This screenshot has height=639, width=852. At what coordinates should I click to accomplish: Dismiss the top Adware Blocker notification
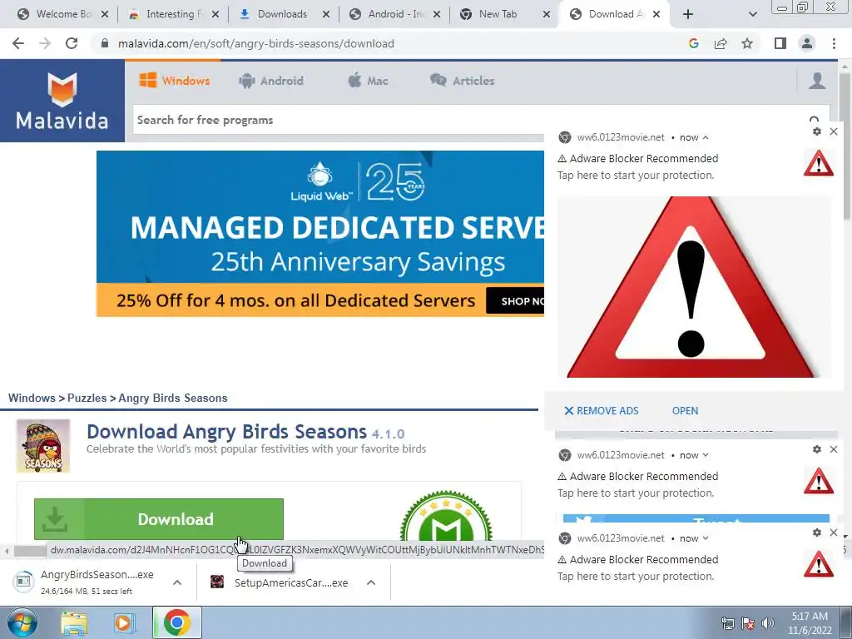pos(834,131)
